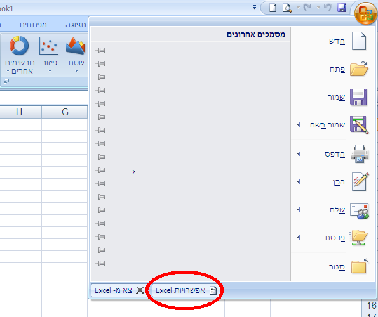Choose the פתח (Open) folder icon

point(359,68)
